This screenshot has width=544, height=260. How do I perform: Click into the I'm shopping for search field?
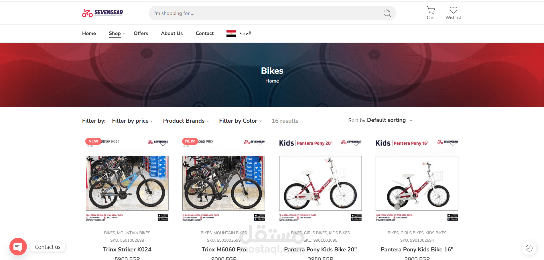[266, 13]
